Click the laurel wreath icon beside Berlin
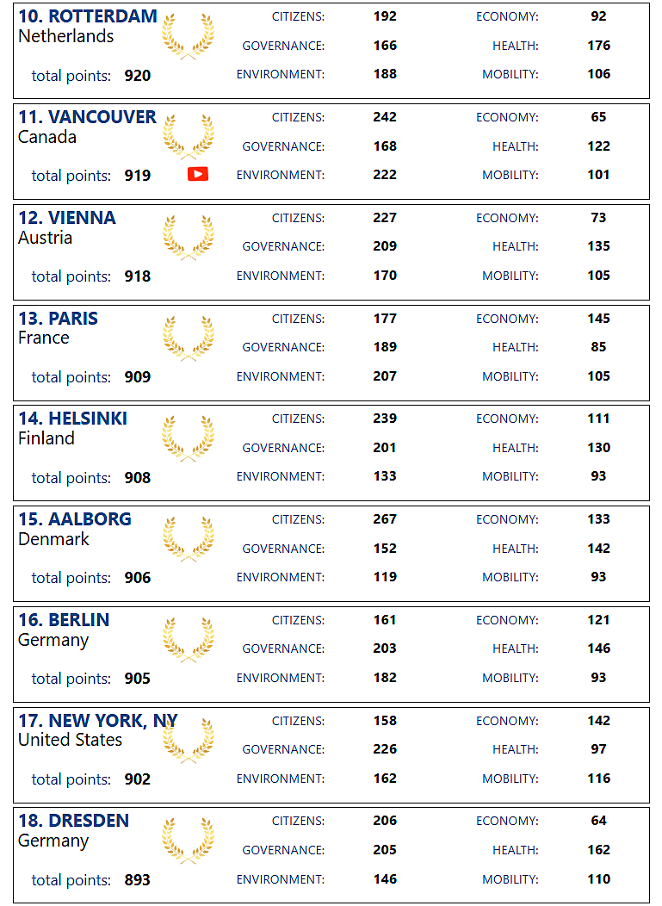 click(x=189, y=640)
